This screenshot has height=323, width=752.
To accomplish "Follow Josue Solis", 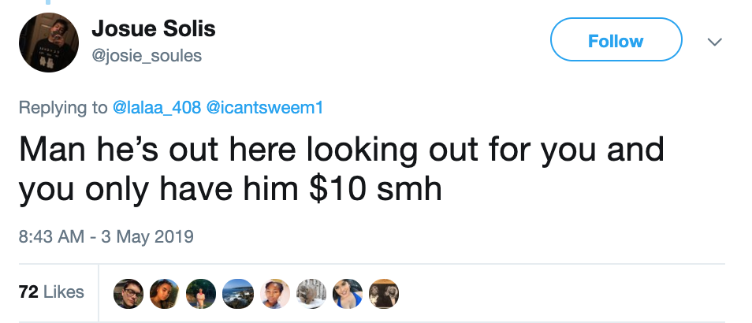I will tap(616, 39).
